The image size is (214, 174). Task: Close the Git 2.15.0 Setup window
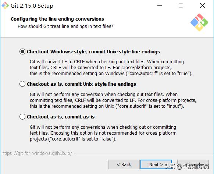(x=203, y=6)
